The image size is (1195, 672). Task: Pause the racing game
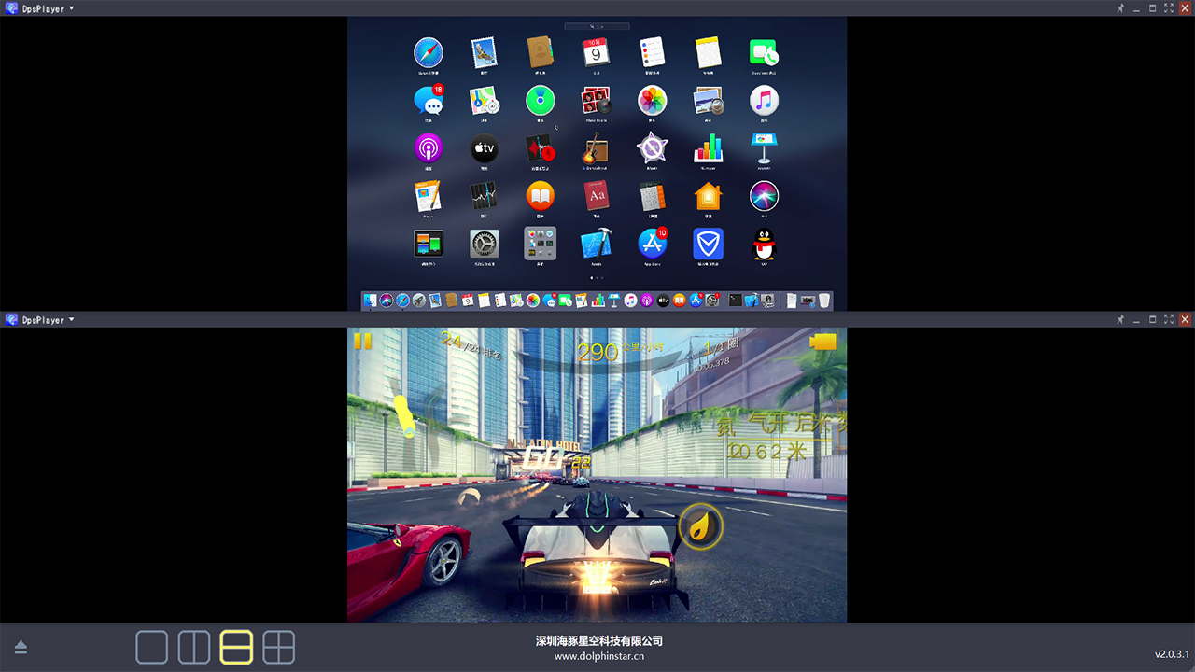(x=362, y=342)
